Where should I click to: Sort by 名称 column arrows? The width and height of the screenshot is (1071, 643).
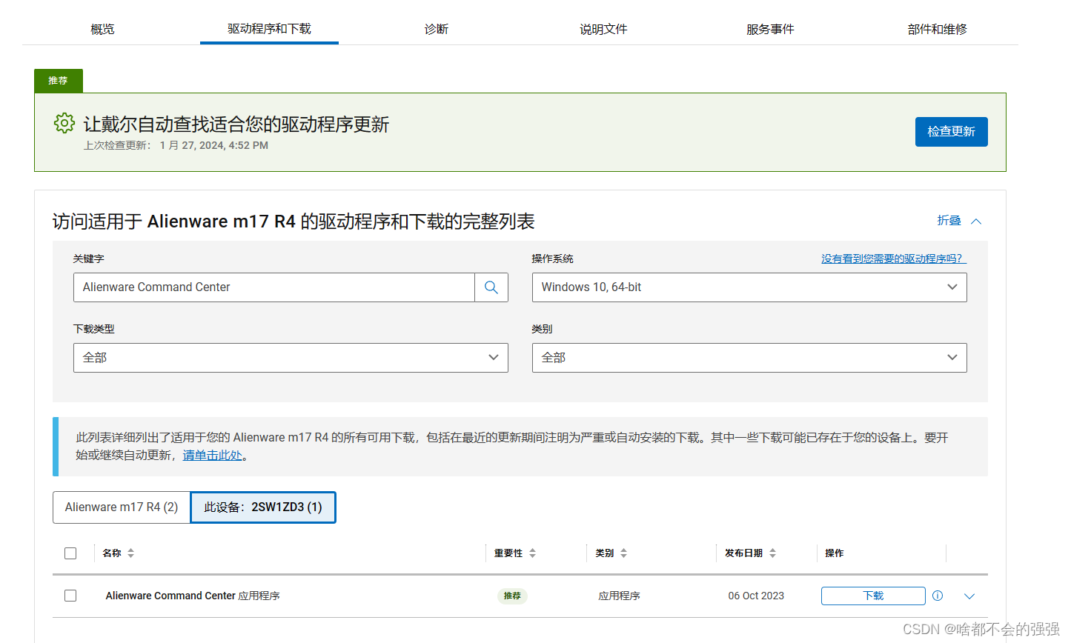click(x=130, y=553)
